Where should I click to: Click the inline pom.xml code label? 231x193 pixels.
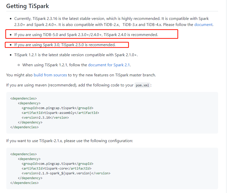pyautogui.click(x=143, y=85)
